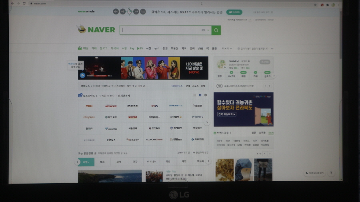The width and height of the screenshot is (360, 202).
Task: Open the ECONOMYChosun press logo
Action: tap(154, 140)
